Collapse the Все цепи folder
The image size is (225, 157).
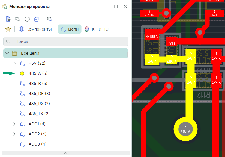[7, 53]
